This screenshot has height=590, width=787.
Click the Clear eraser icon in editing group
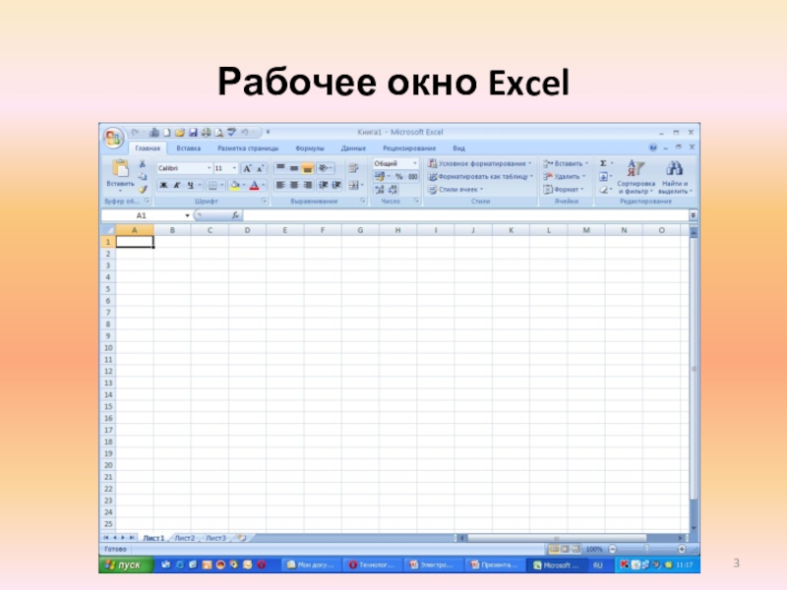[x=604, y=190]
